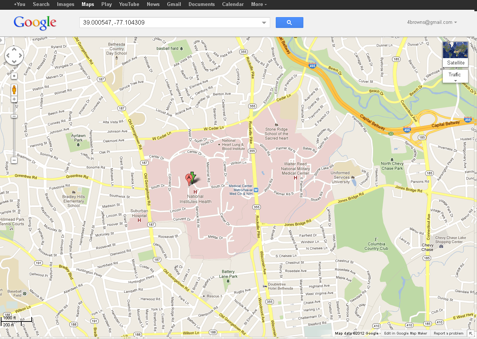Screen dimensions: 477x339
Task: Click the National Heart Lung Institute marker
Action: [219, 145]
